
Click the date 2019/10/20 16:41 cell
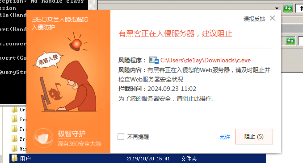(148, 159)
